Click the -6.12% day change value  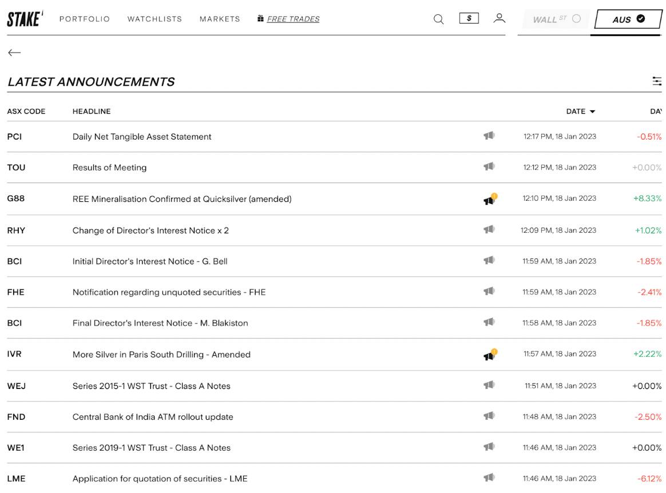[649, 479]
